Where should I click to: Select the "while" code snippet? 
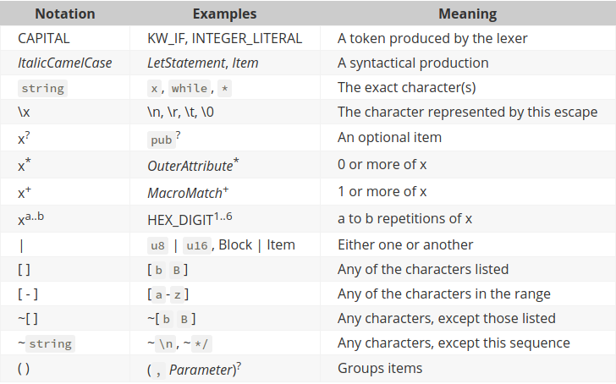click(189, 89)
